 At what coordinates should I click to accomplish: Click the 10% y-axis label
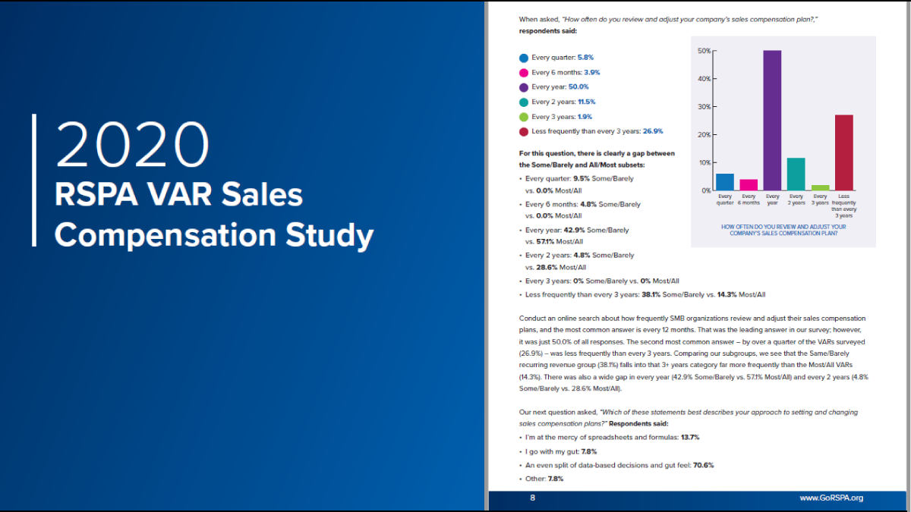[x=704, y=162]
